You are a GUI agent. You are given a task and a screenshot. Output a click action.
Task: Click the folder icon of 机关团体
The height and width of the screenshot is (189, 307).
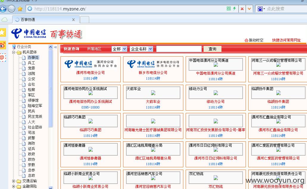pos(19,52)
